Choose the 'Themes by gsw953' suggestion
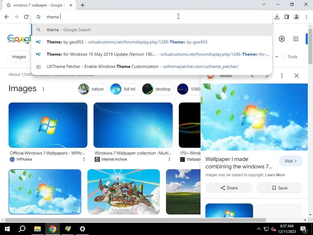The image size is (313, 235). click(152, 42)
